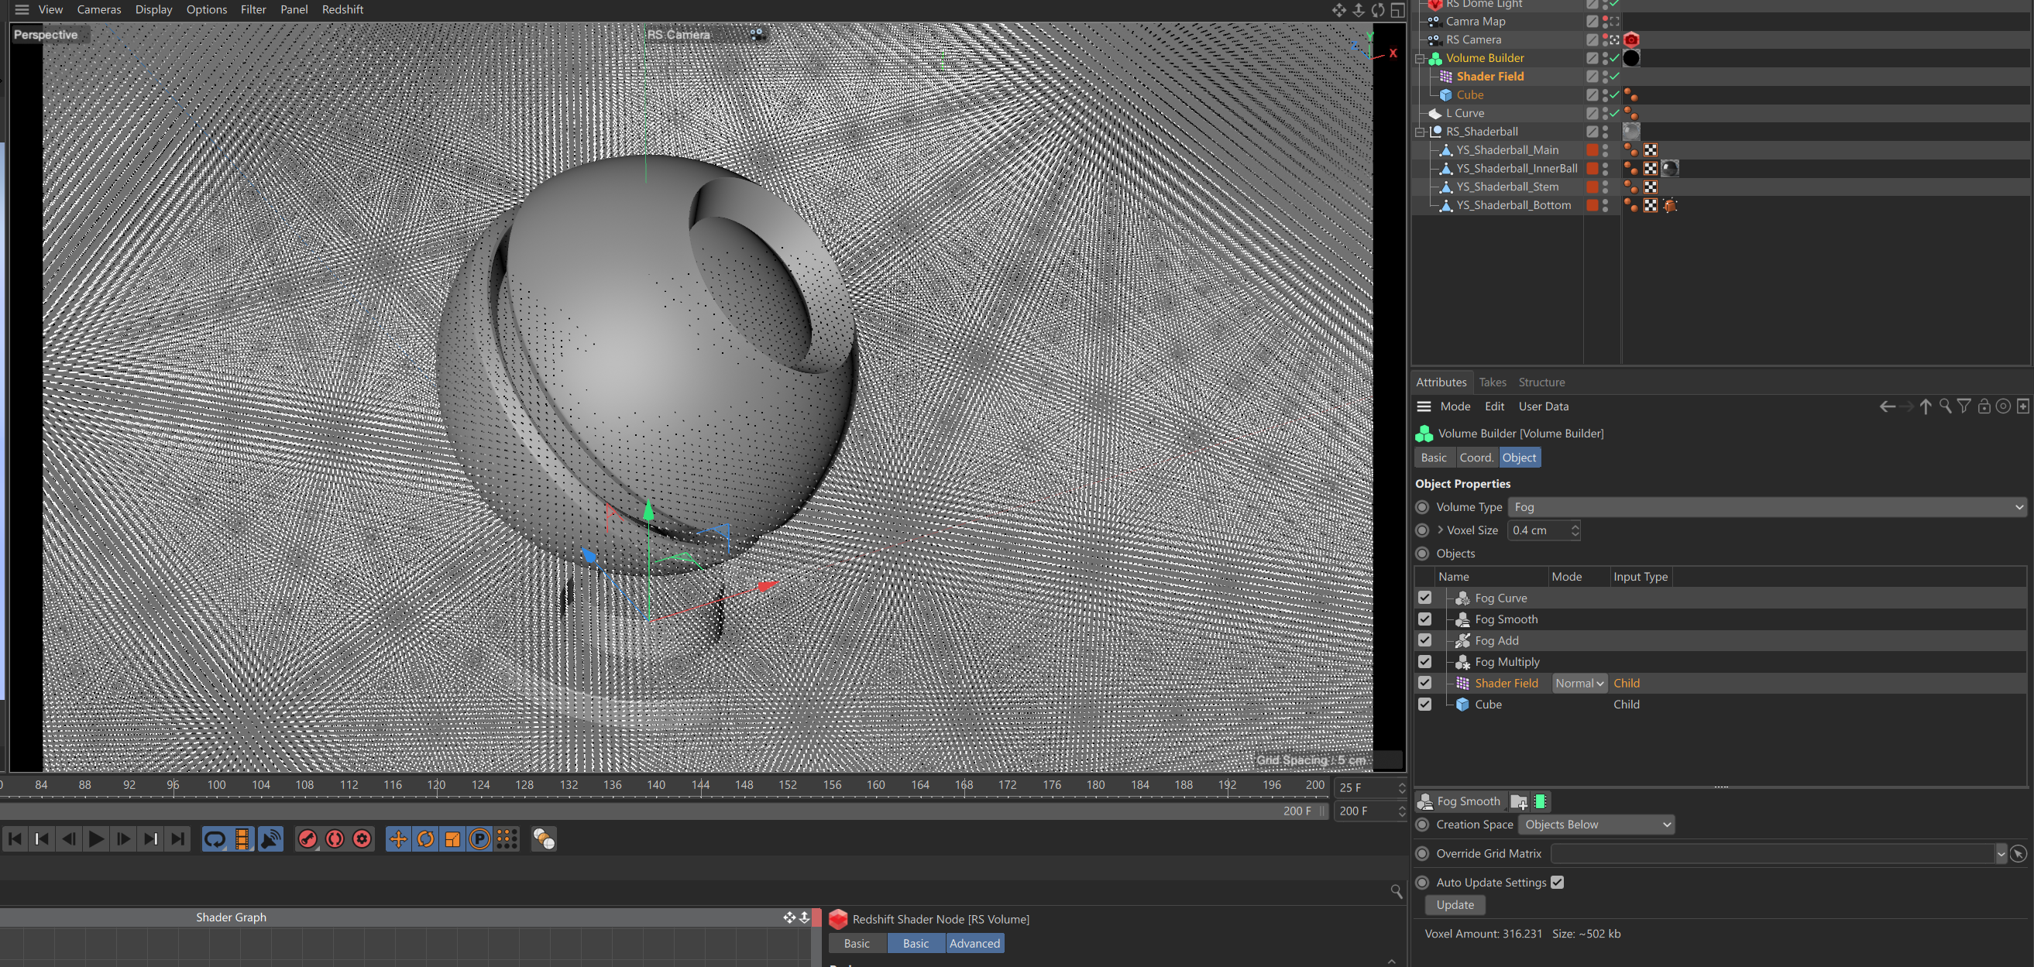Viewport: 2034px width, 967px height.
Task: Open the Volume Type Fog dropdown
Action: click(x=1767, y=507)
